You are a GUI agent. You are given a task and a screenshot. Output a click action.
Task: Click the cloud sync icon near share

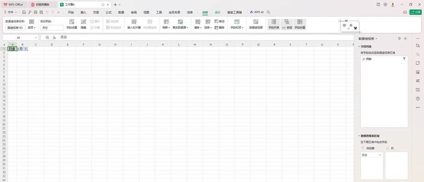pos(405,12)
